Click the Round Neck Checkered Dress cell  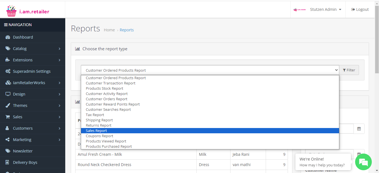(136, 165)
